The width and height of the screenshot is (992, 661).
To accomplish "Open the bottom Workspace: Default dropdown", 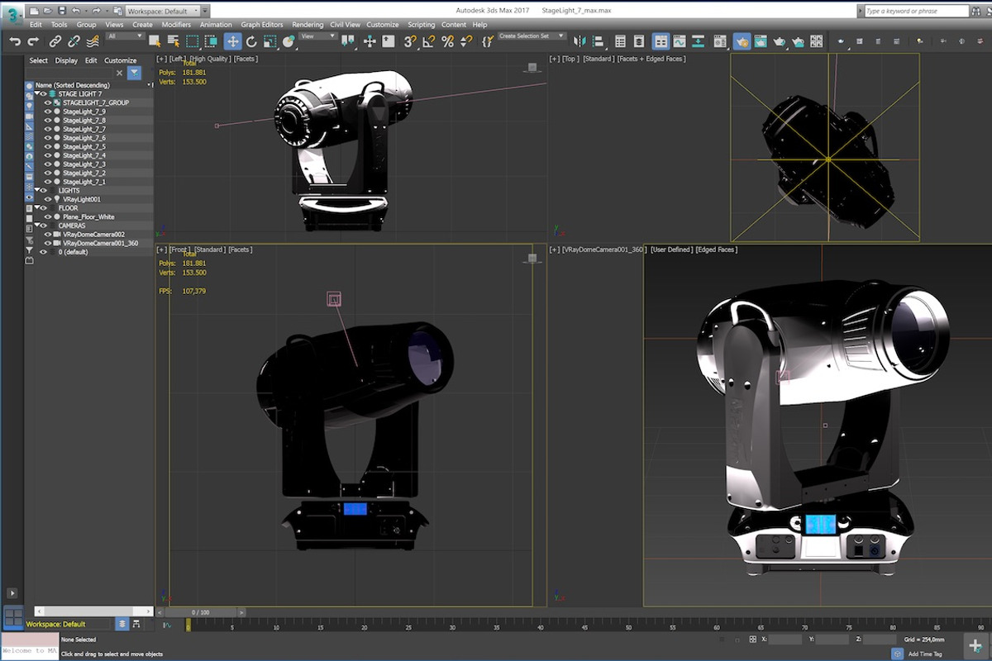I will point(69,624).
